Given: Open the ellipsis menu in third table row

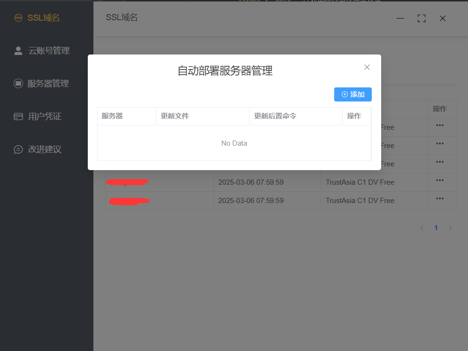Looking at the screenshot, I should point(440,162).
